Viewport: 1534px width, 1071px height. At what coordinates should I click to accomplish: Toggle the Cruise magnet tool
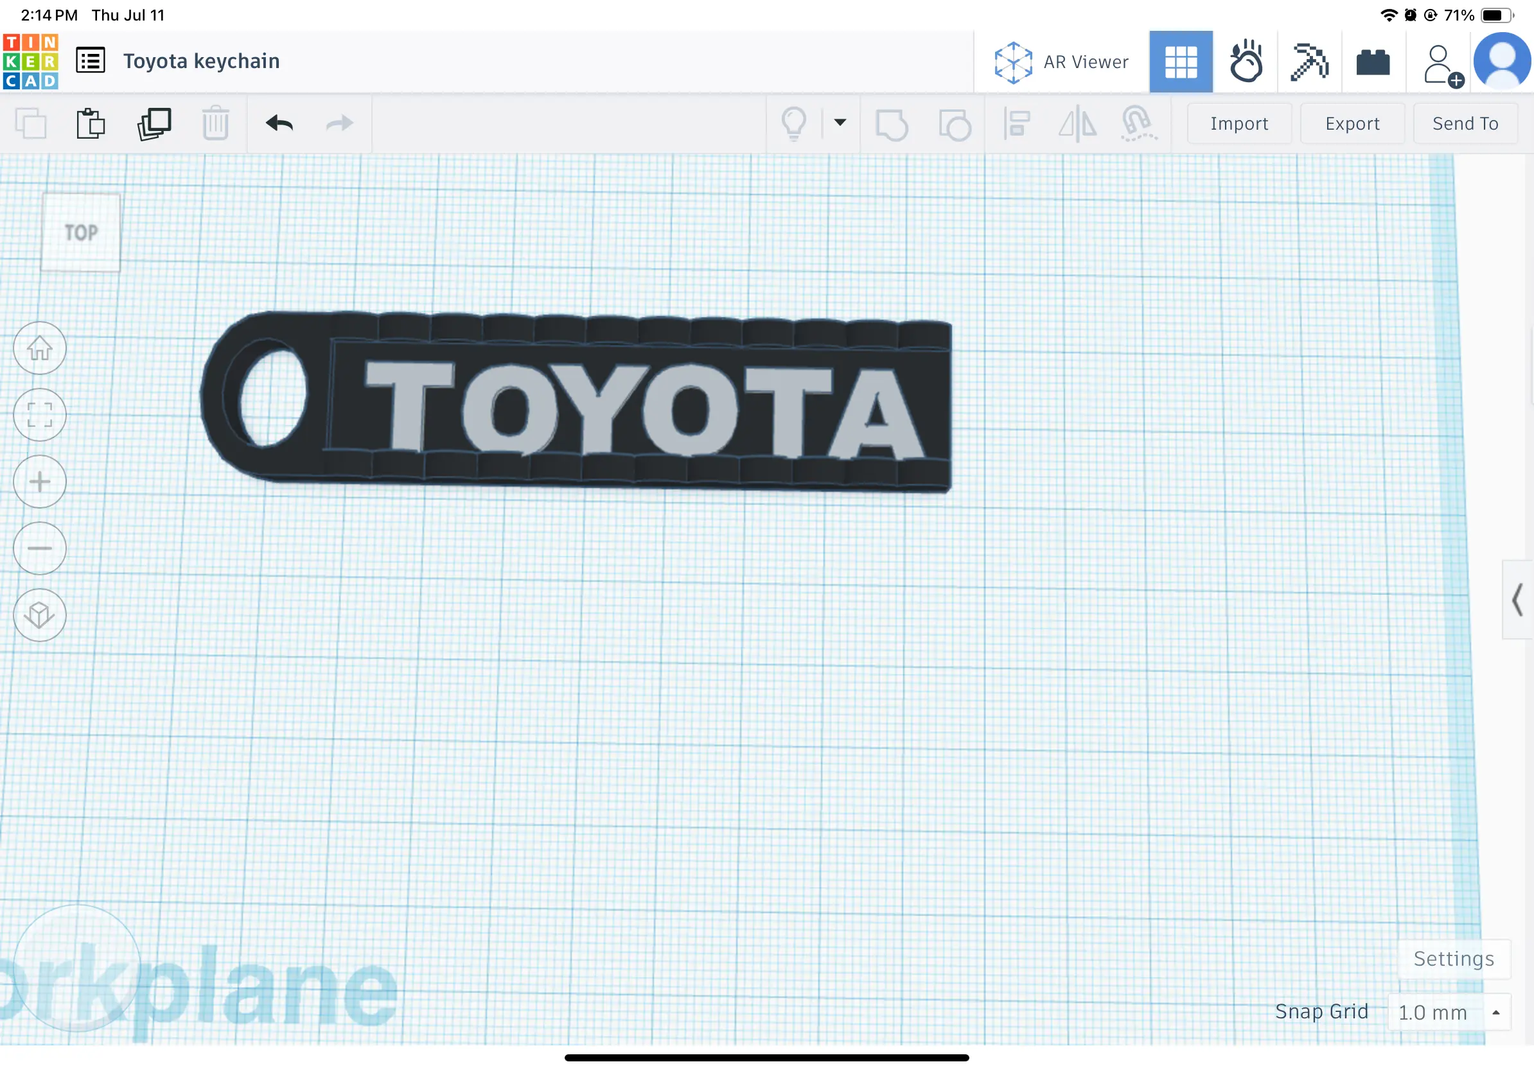pos(1138,123)
